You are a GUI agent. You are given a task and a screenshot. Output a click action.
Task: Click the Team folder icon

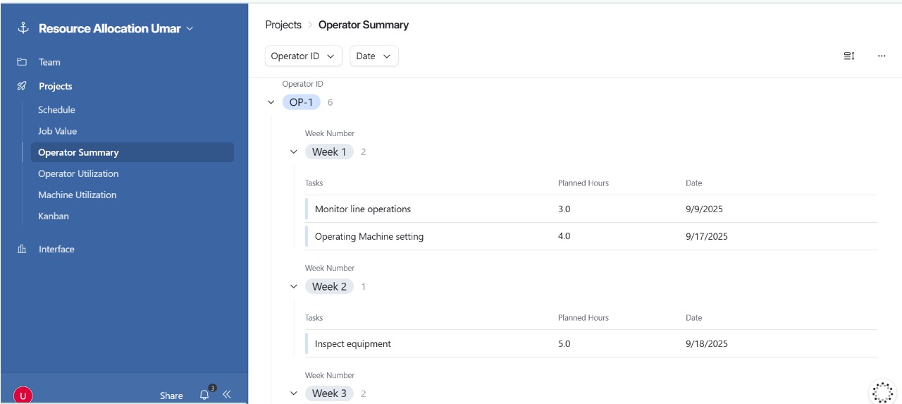point(22,62)
